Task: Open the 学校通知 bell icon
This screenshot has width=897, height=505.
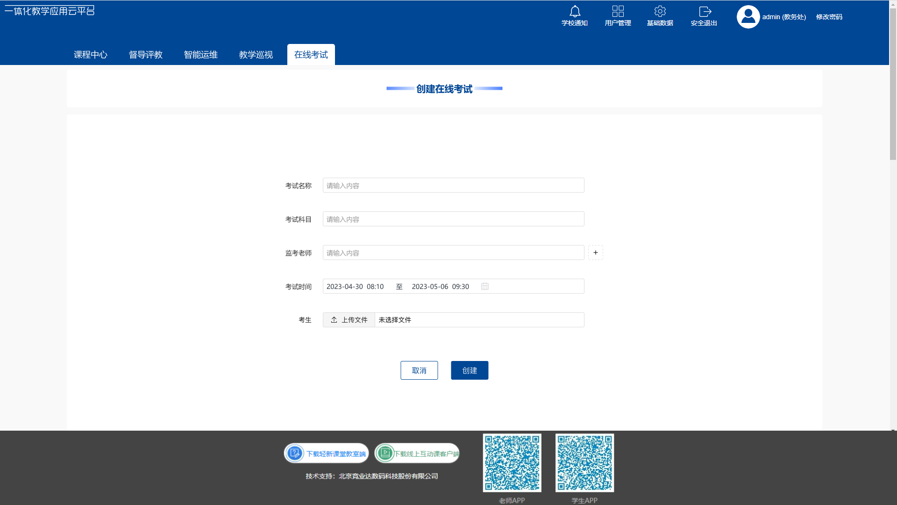Action: coord(575,11)
